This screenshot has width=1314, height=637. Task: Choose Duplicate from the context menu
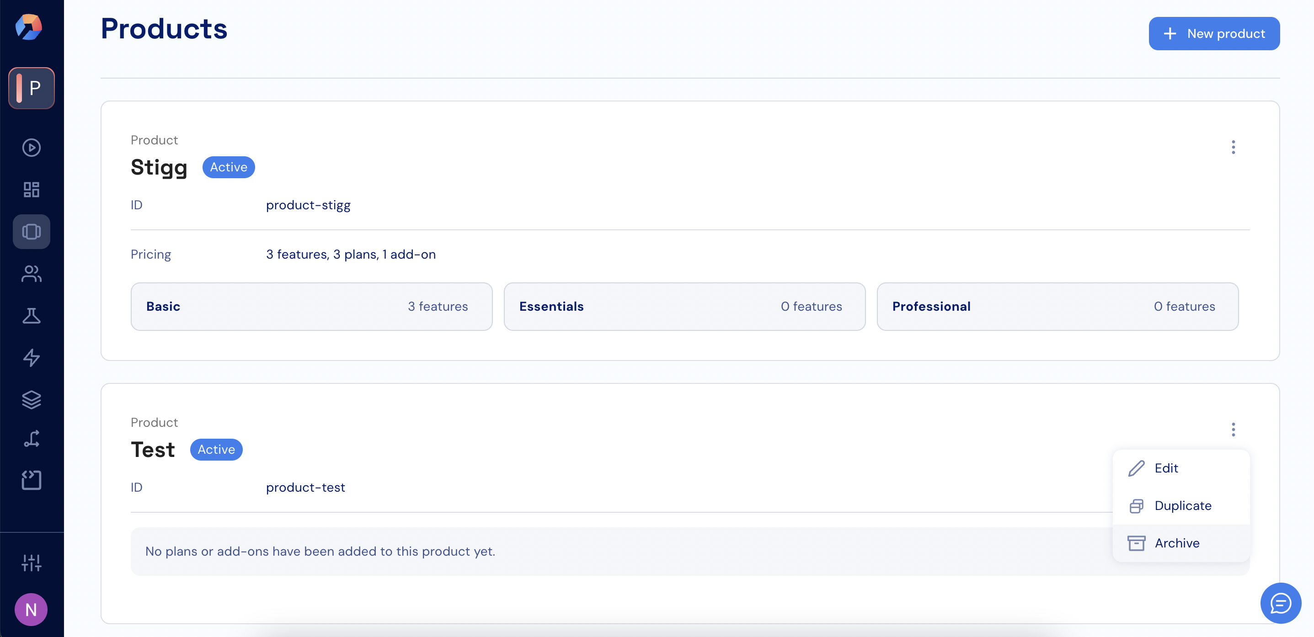coord(1182,505)
